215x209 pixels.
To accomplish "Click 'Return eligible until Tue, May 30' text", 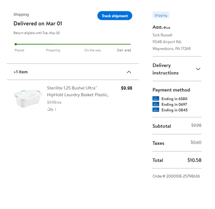I will (37, 33).
